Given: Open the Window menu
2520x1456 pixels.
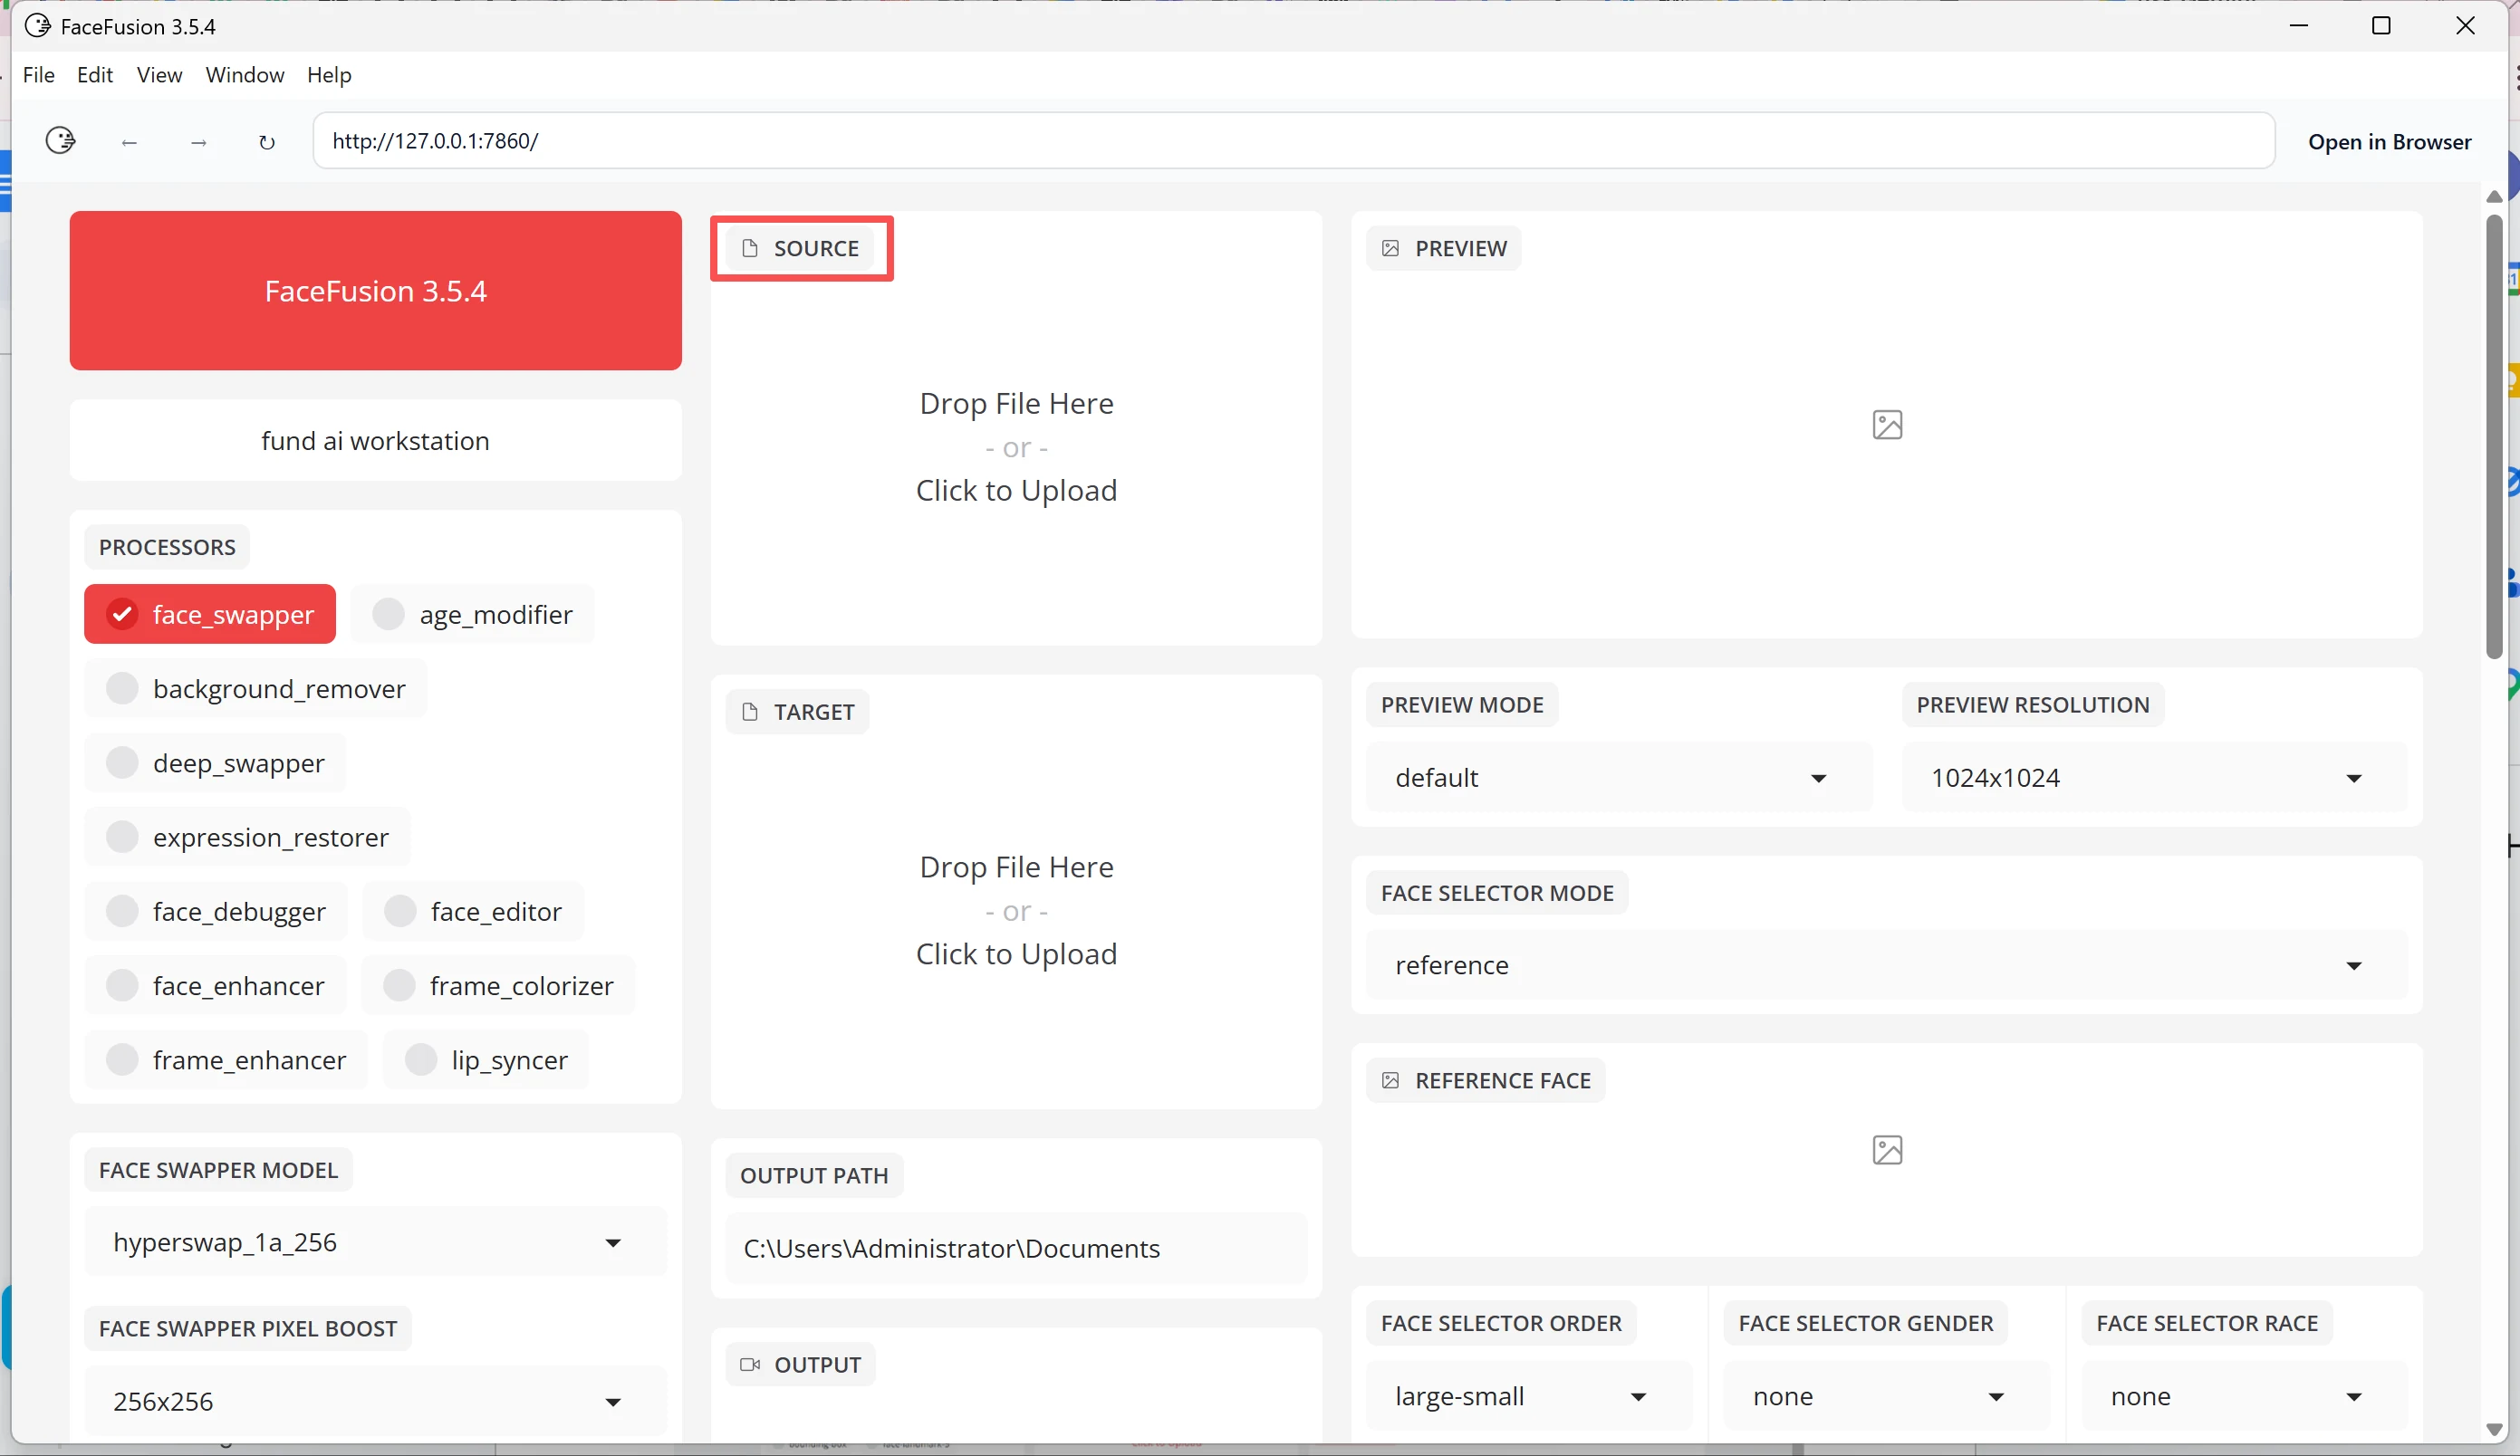Looking at the screenshot, I should [245, 75].
